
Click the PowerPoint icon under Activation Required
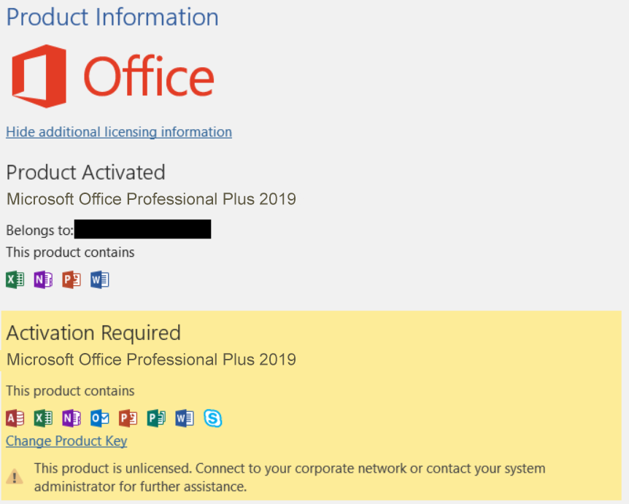click(x=128, y=418)
